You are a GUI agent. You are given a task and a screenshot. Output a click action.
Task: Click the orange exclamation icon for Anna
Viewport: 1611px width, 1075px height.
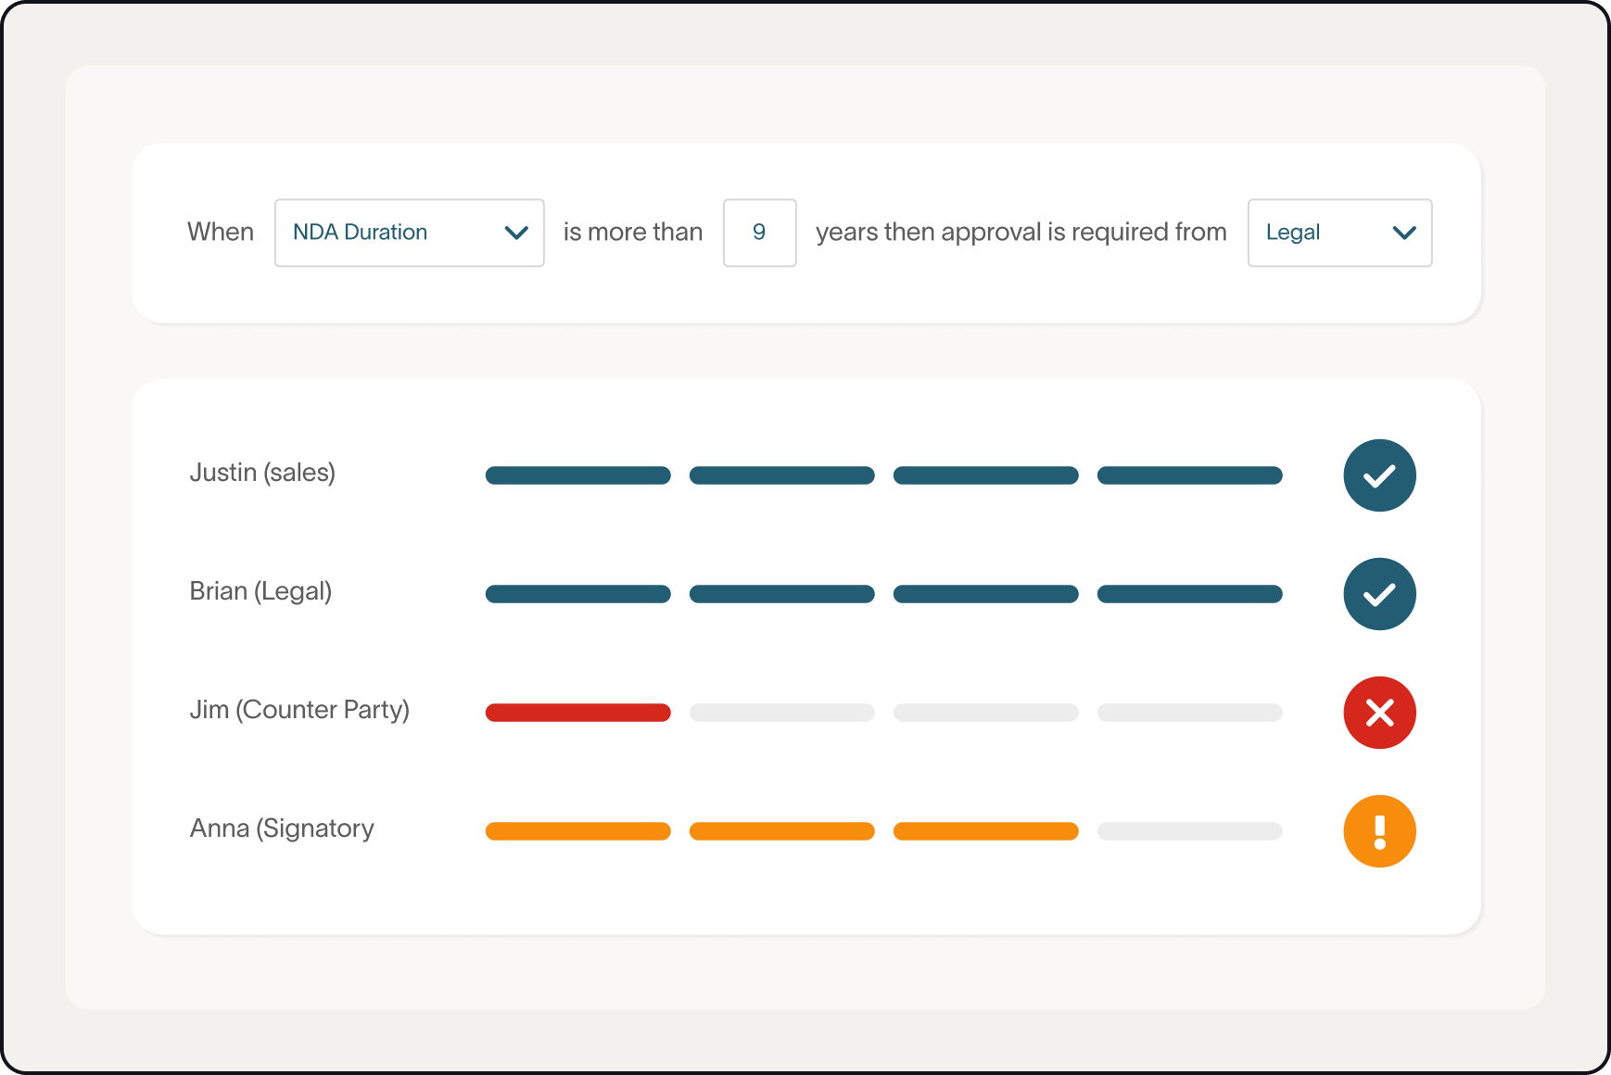click(1379, 831)
